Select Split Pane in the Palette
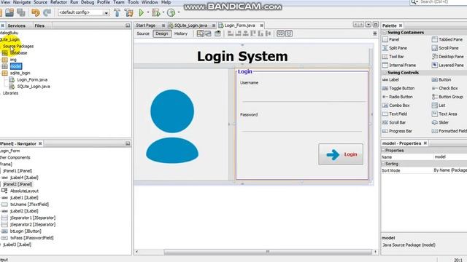This screenshot has height=262, width=467. click(394, 48)
